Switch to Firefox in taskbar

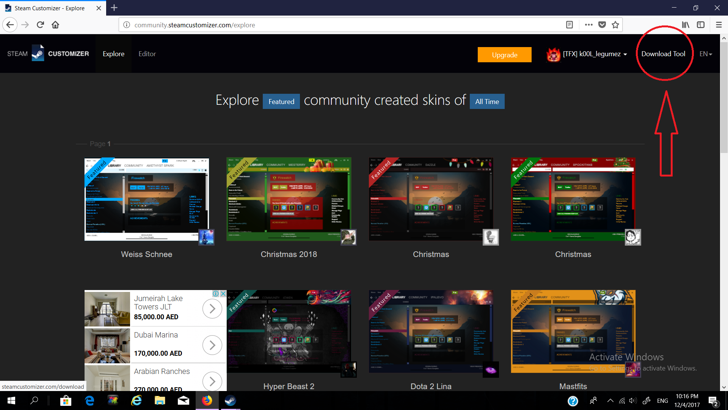click(207, 401)
